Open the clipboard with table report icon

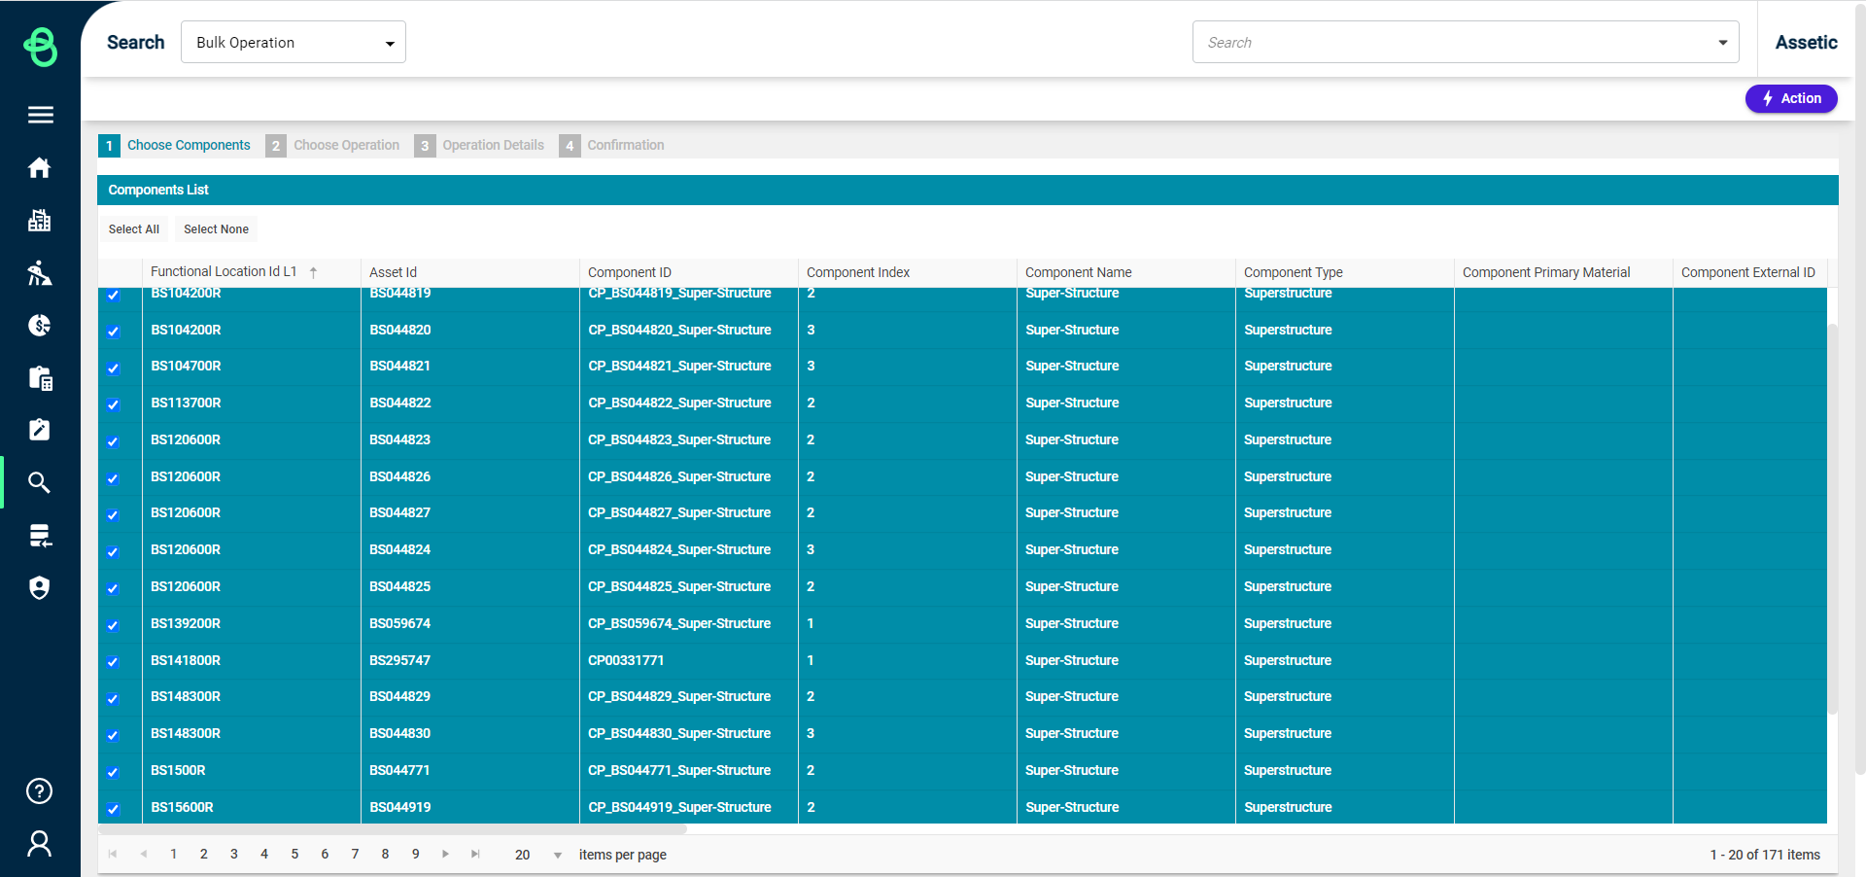coord(40,377)
